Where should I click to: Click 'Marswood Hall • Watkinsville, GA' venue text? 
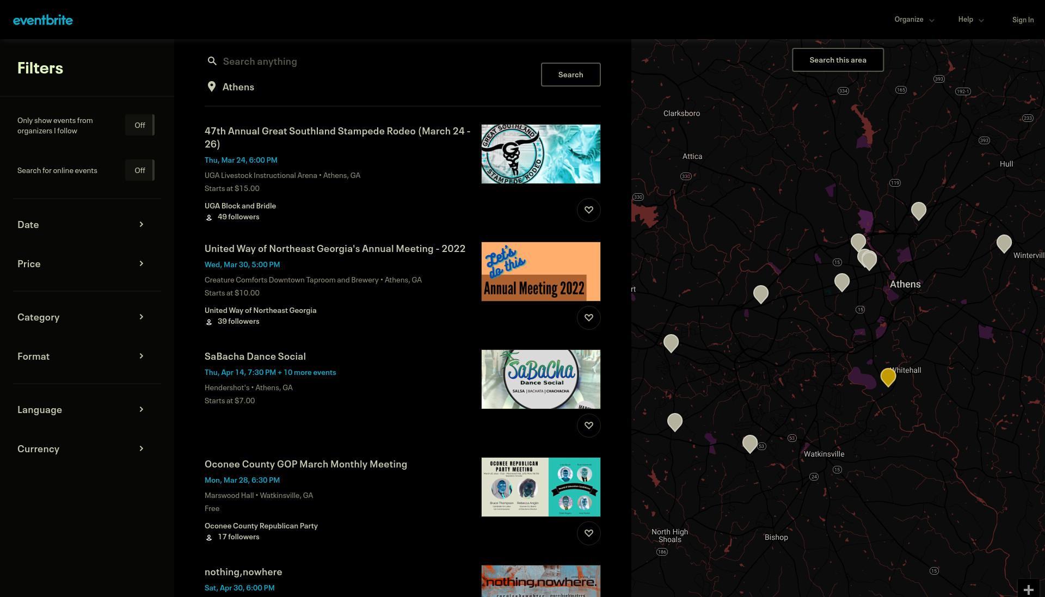[x=259, y=495]
